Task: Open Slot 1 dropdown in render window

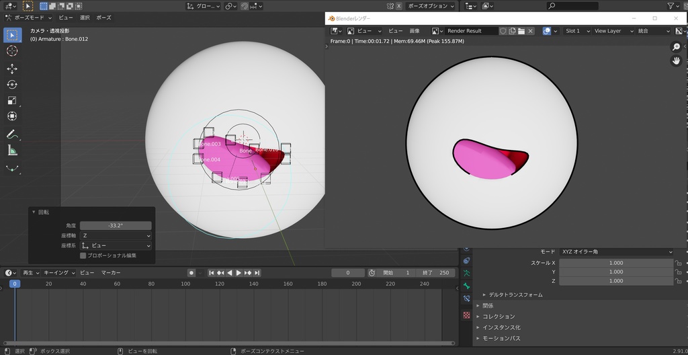Action: [x=576, y=31]
